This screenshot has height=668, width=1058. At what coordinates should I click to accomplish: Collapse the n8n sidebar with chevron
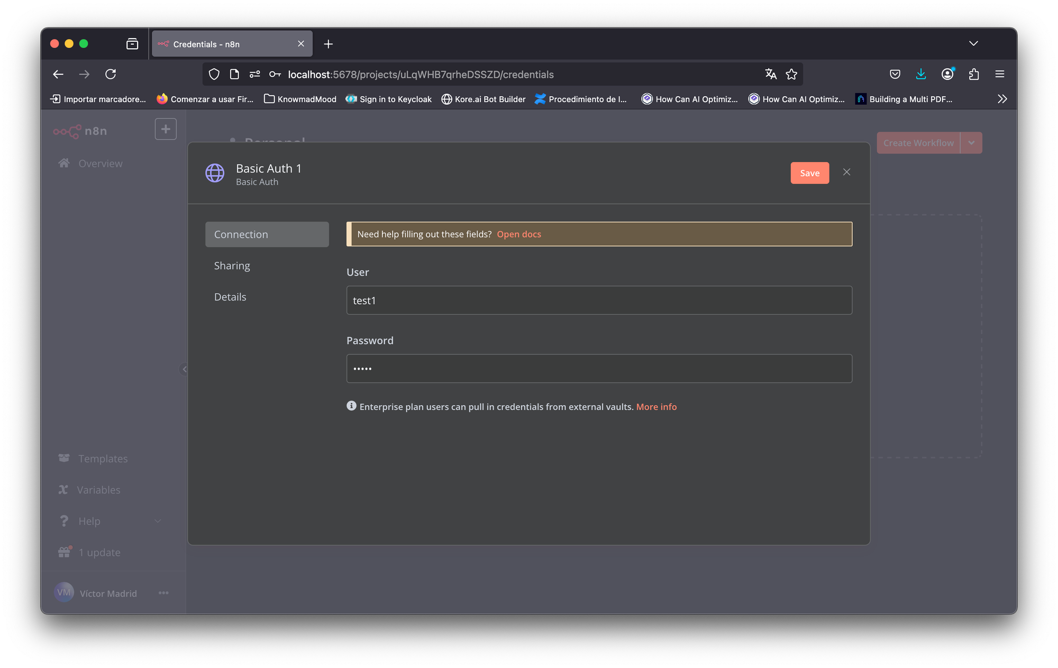coord(184,369)
